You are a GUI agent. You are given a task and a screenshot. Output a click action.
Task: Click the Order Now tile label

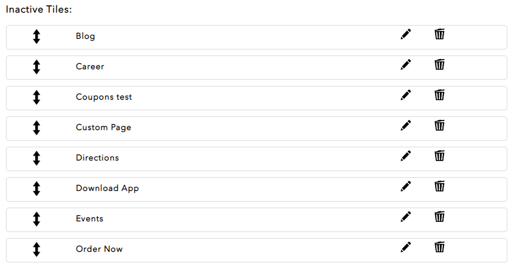coord(99,249)
